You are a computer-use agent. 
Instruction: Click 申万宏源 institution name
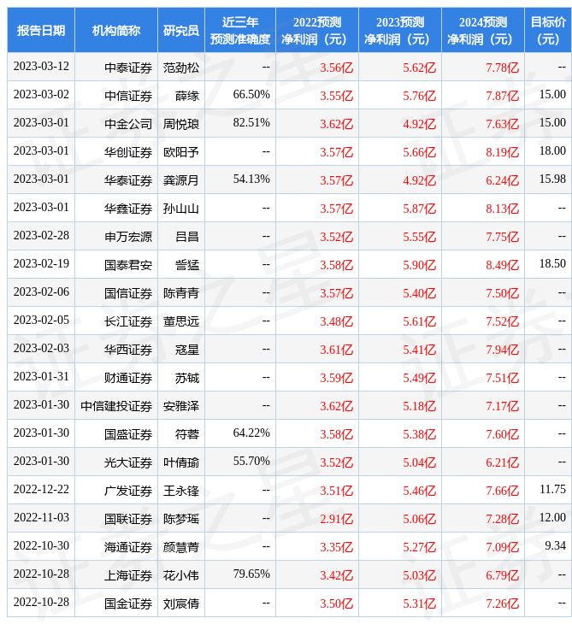tap(128, 237)
